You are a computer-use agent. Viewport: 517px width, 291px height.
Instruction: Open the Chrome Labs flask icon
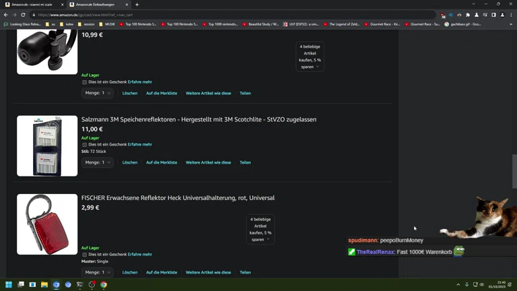(x=477, y=15)
